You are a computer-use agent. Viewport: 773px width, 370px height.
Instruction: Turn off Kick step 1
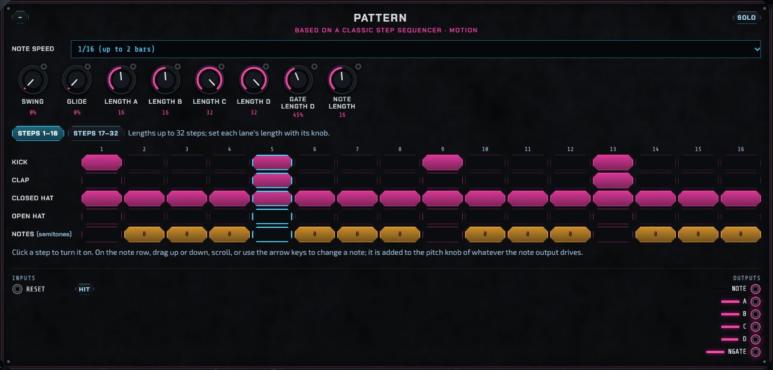point(102,162)
